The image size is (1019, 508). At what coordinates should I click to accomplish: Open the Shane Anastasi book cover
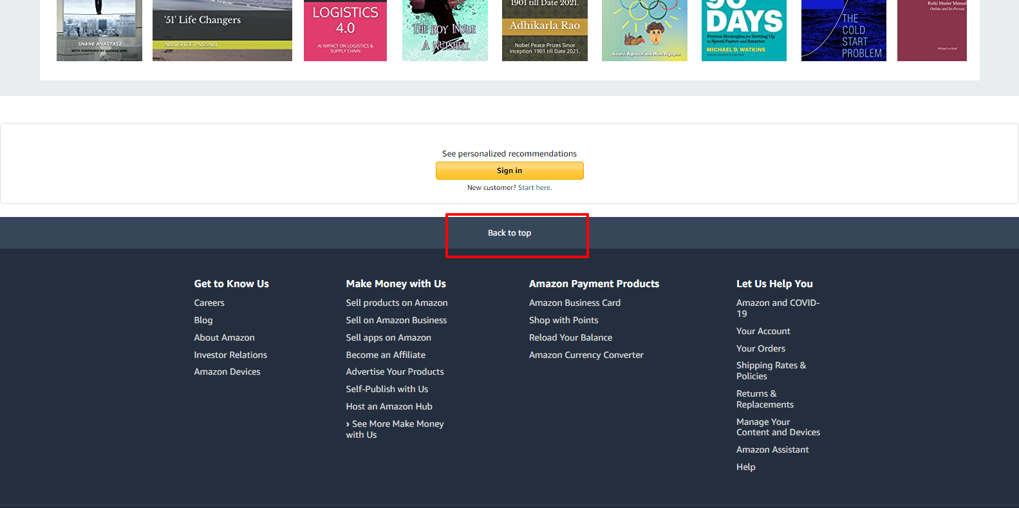click(99, 30)
